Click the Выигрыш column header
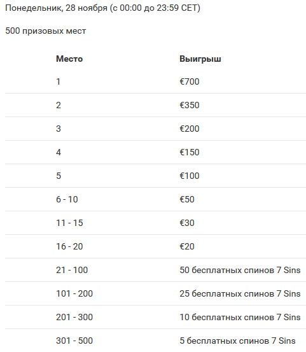 pyautogui.click(x=200, y=59)
